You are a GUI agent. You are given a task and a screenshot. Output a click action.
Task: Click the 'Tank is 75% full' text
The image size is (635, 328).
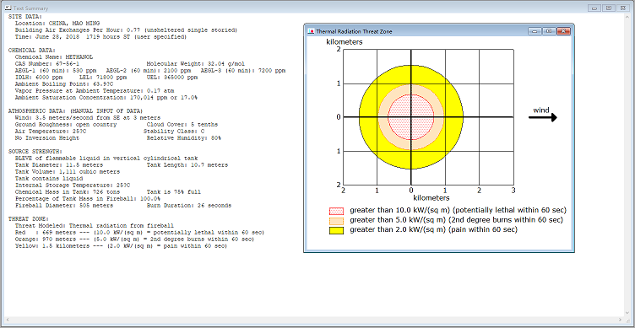(173, 192)
